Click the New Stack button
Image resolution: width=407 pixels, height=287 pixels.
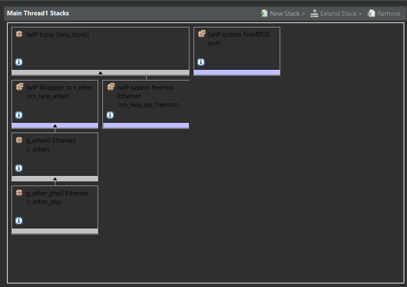pos(283,13)
